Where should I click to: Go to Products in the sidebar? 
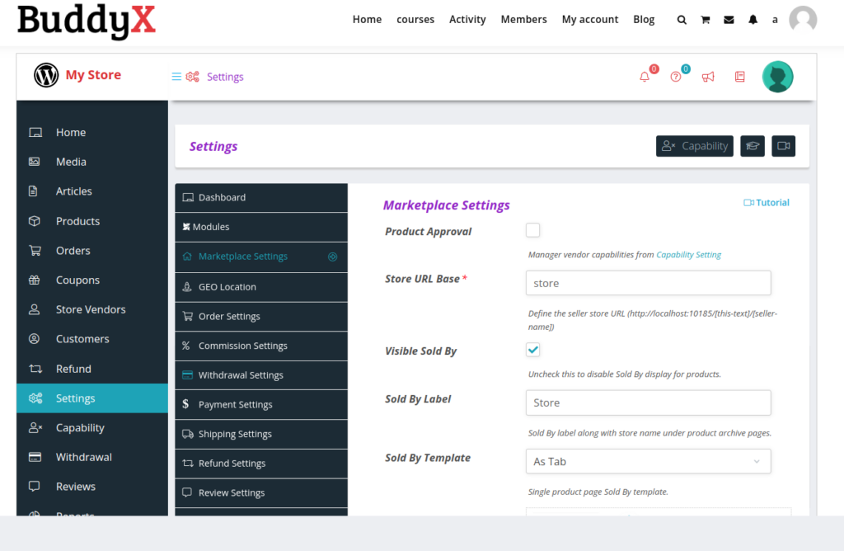tap(77, 221)
